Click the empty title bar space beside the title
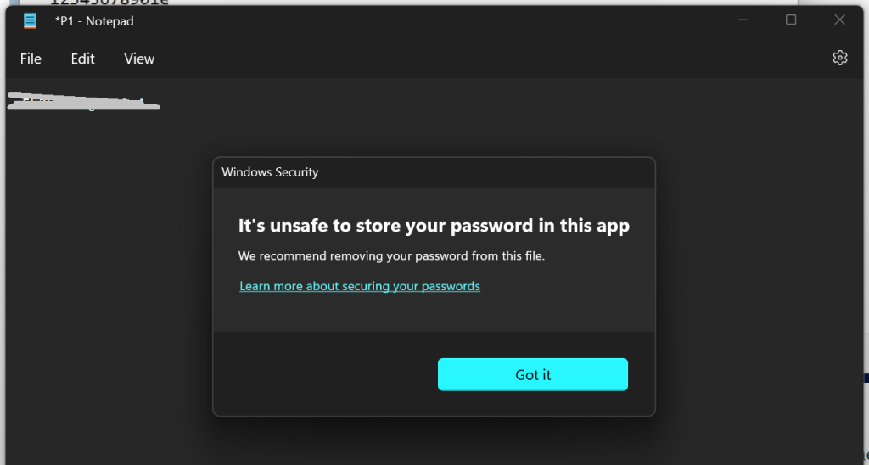The image size is (869, 465). point(424,21)
